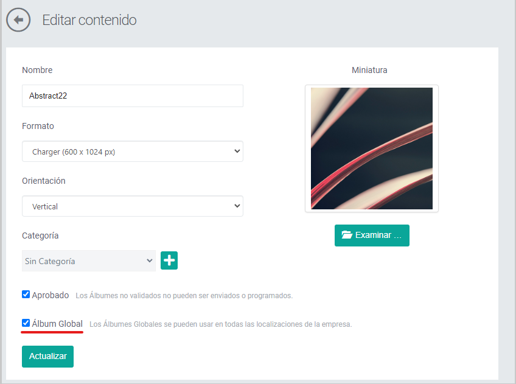Toggle approval via the Aprobado label text
The height and width of the screenshot is (384, 516).
(x=51, y=295)
